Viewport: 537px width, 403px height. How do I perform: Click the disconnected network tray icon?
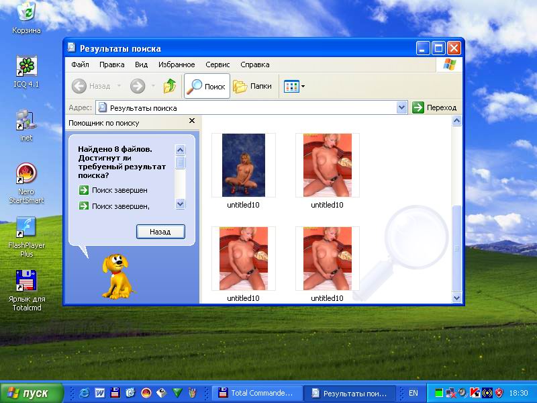click(x=450, y=393)
